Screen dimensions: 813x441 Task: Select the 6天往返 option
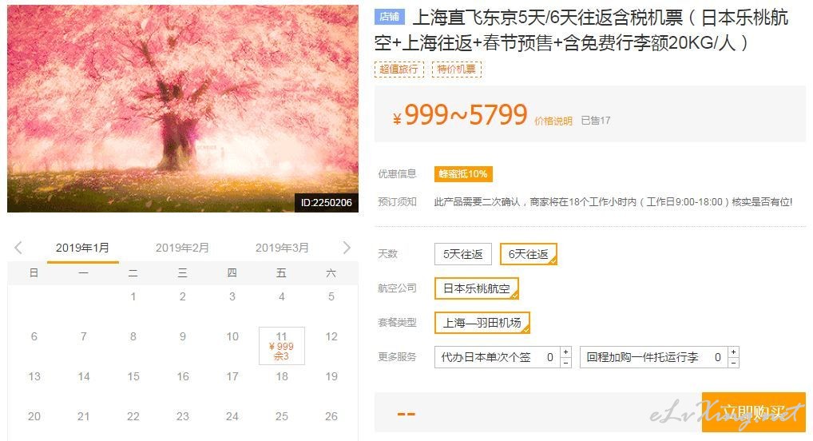coord(529,254)
